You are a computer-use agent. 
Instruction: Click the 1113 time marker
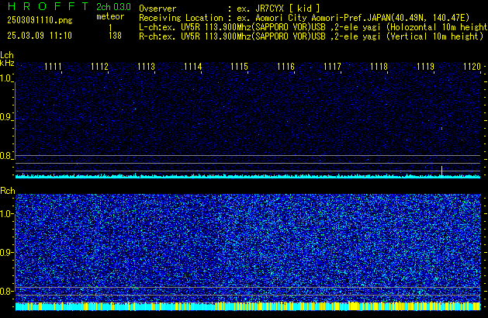click(x=146, y=67)
